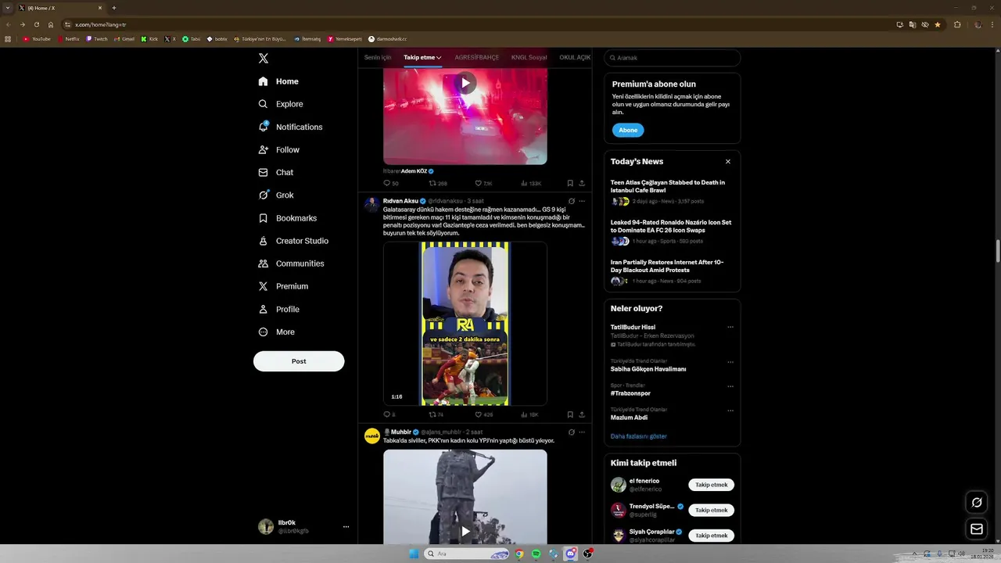This screenshot has width=1001, height=563.
Task: Open Follow in the sidebar
Action: pyautogui.click(x=278, y=149)
